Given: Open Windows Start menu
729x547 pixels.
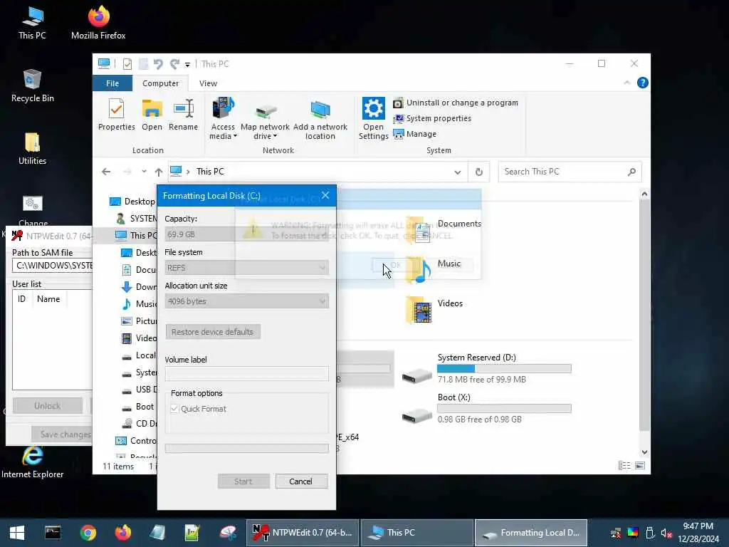Looking at the screenshot, I should (x=17, y=533).
